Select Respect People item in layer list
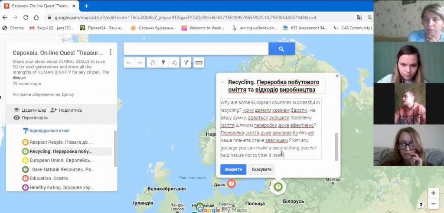The image size is (444, 213). coord(61,142)
